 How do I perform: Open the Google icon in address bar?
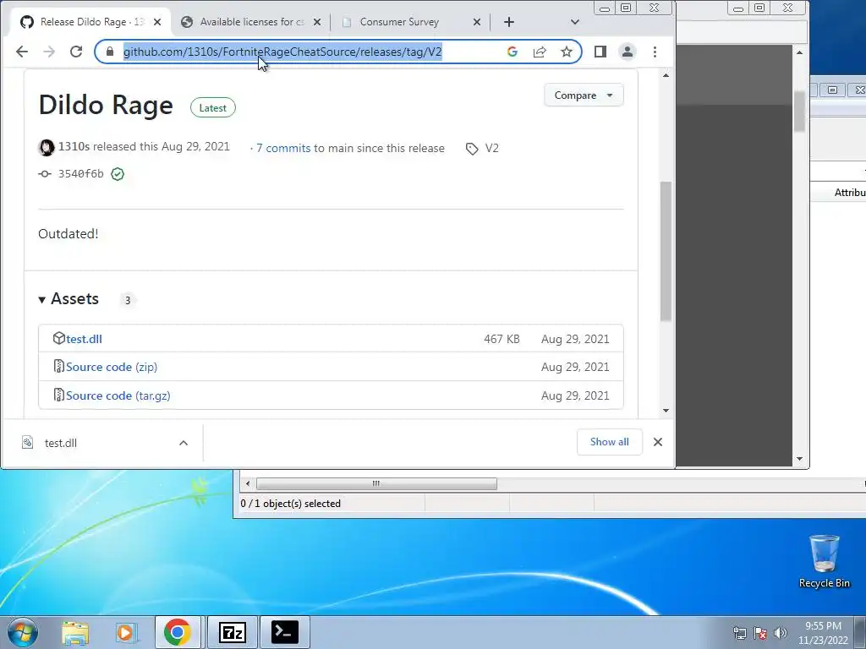pyautogui.click(x=512, y=52)
